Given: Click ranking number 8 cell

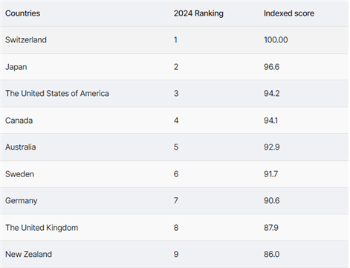Looking at the screenshot, I should (176, 228).
